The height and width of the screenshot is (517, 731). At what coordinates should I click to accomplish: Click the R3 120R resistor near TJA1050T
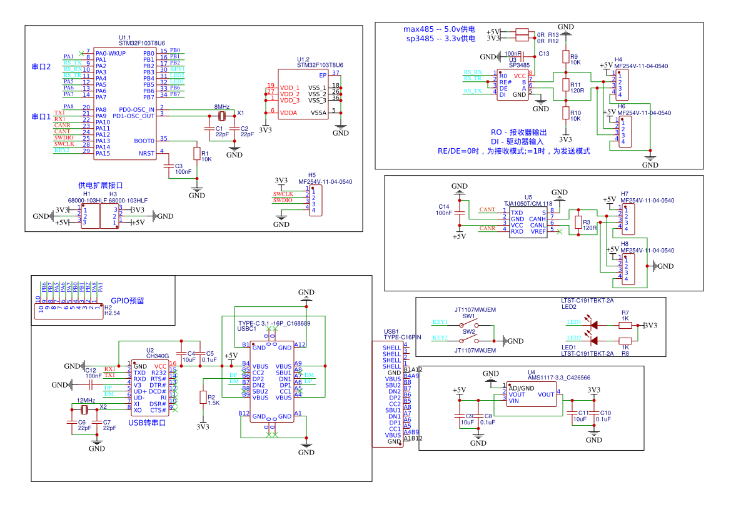pyautogui.click(x=578, y=223)
